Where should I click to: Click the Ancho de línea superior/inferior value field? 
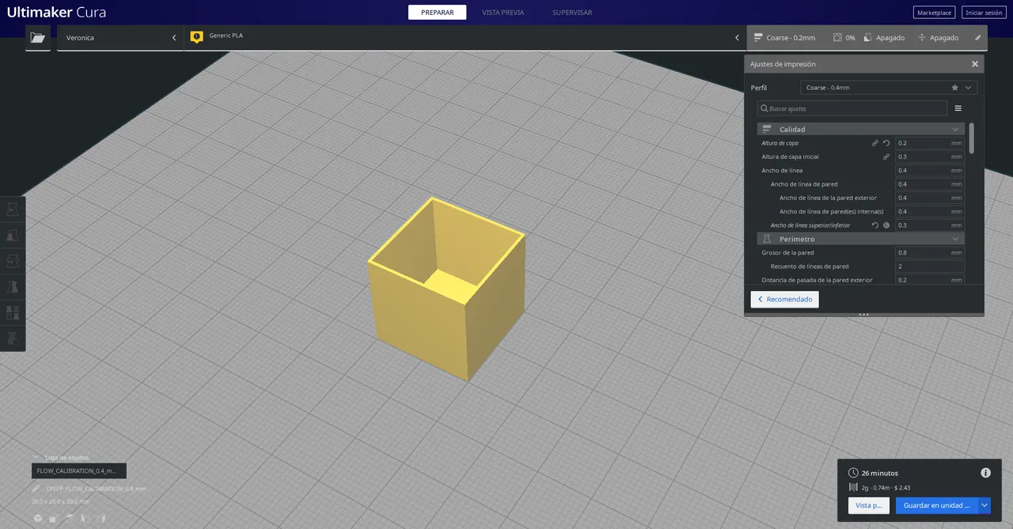(x=930, y=225)
